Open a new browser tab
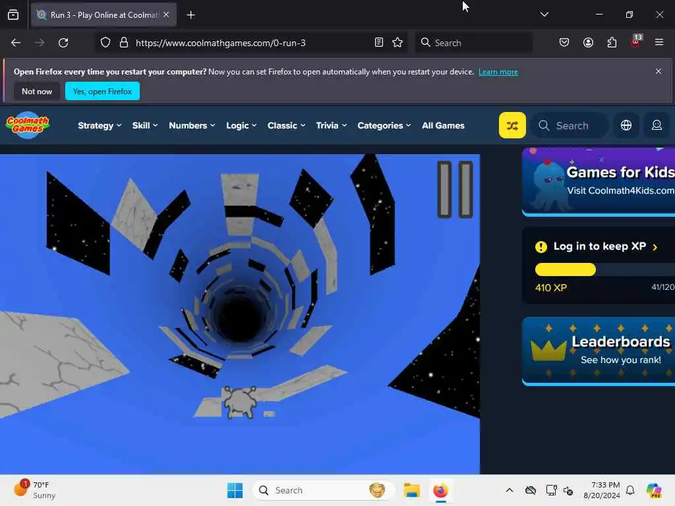This screenshot has height=506, width=675. pos(191,15)
